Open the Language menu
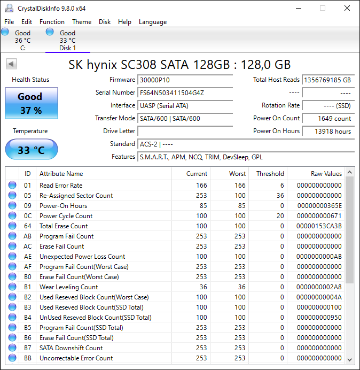360x370 pixels. [153, 22]
